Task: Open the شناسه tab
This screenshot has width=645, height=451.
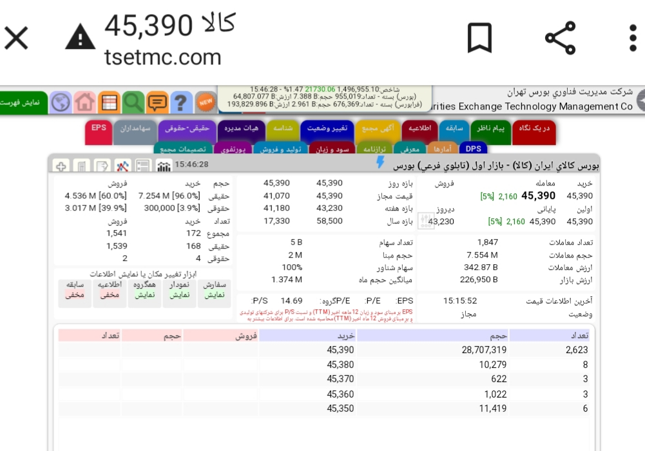Action: click(x=283, y=131)
